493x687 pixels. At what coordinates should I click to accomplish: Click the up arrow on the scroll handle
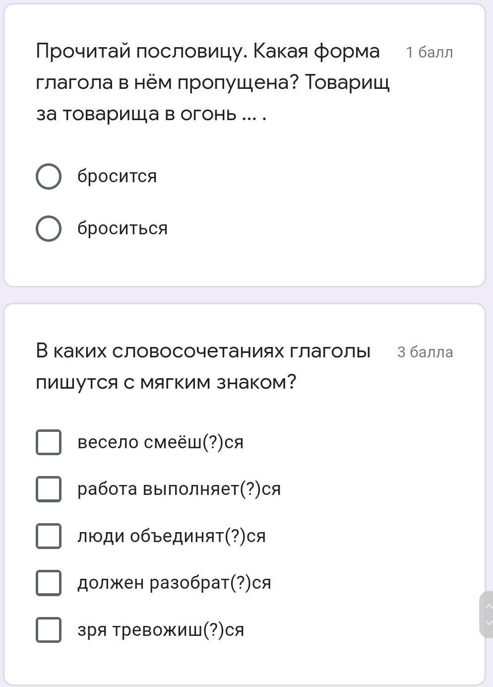tap(488, 606)
